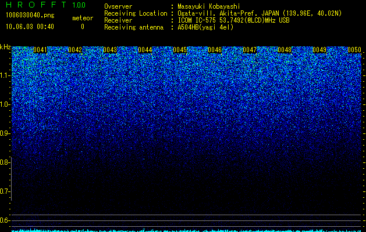Click the 1.1 frequency axis label
This screenshot has height=232, width=366.
tap(5, 75)
